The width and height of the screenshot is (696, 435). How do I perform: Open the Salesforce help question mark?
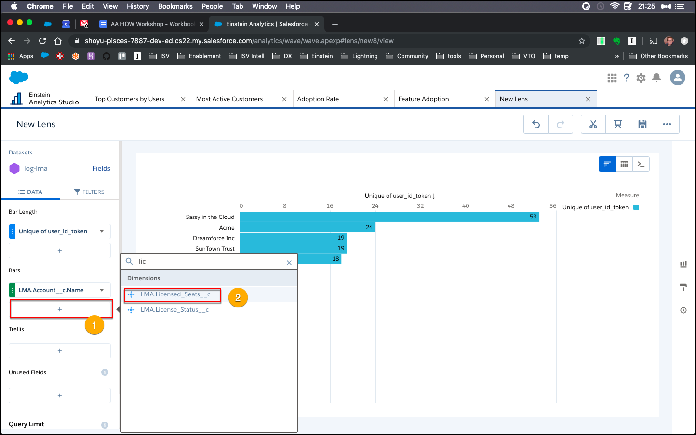coord(627,78)
